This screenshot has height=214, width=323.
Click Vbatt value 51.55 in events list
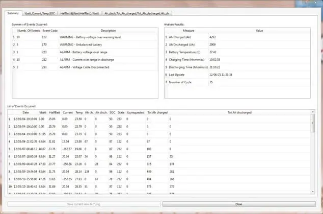point(42,134)
